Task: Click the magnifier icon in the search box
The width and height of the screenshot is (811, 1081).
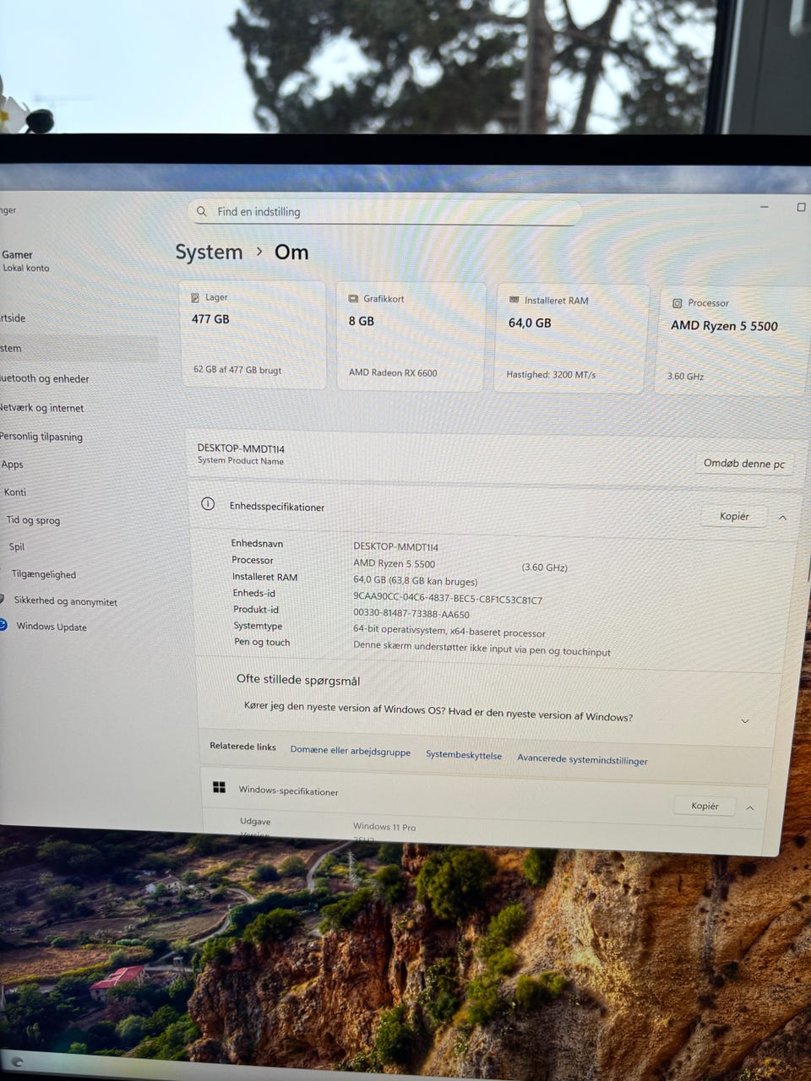Action: (x=201, y=211)
